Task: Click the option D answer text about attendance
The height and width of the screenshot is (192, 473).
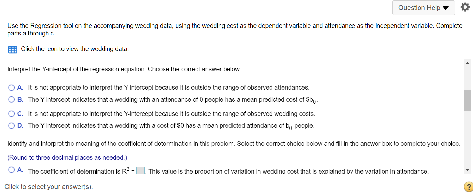Action: tap(171, 126)
